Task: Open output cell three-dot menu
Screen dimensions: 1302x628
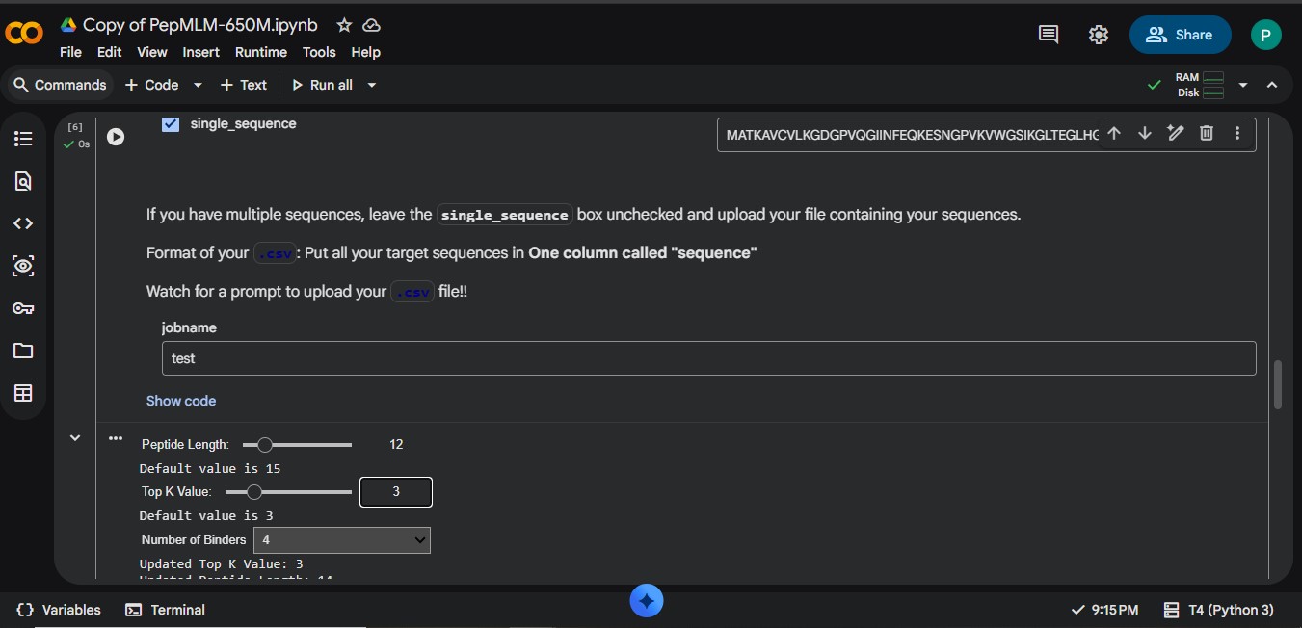Action: tap(116, 438)
